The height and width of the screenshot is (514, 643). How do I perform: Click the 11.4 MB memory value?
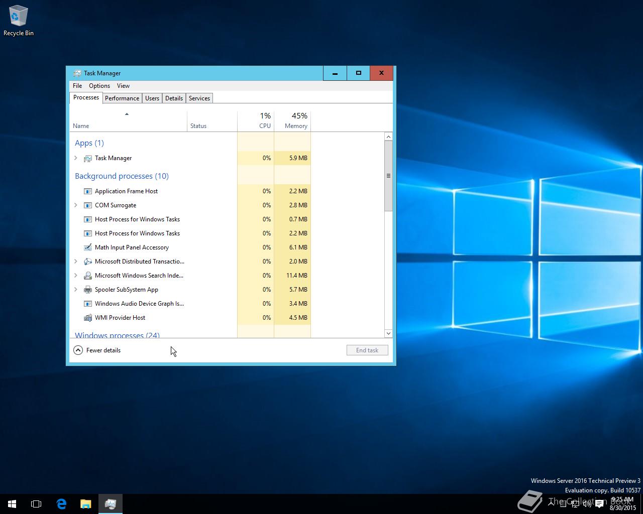297,276
